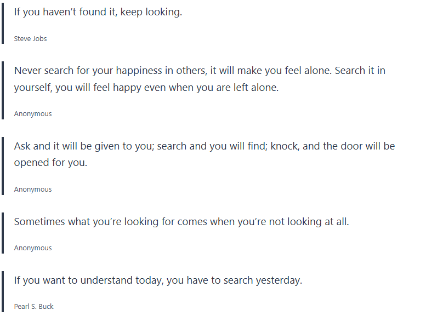This screenshot has width=443, height=316.
Task: Click the vertical bar beside the happiness quote
Action: click(3, 90)
